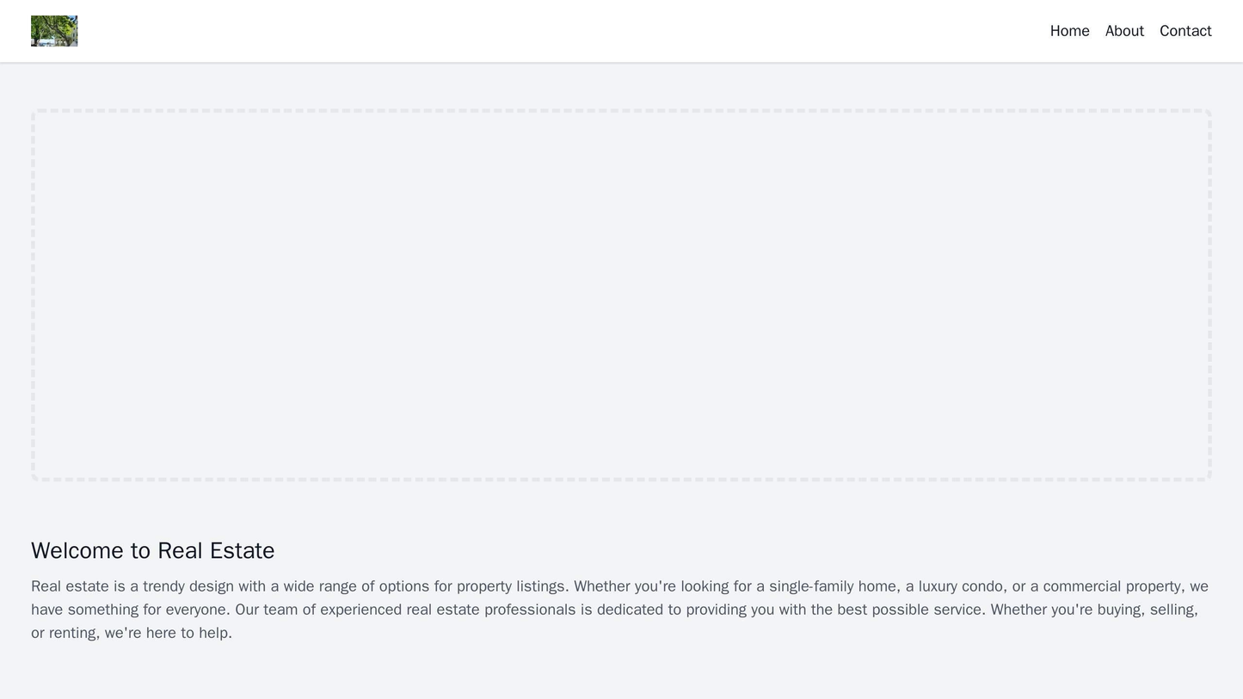The width and height of the screenshot is (1243, 699).
Task: Click the paragraph line starting "have something"
Action: click(344, 610)
